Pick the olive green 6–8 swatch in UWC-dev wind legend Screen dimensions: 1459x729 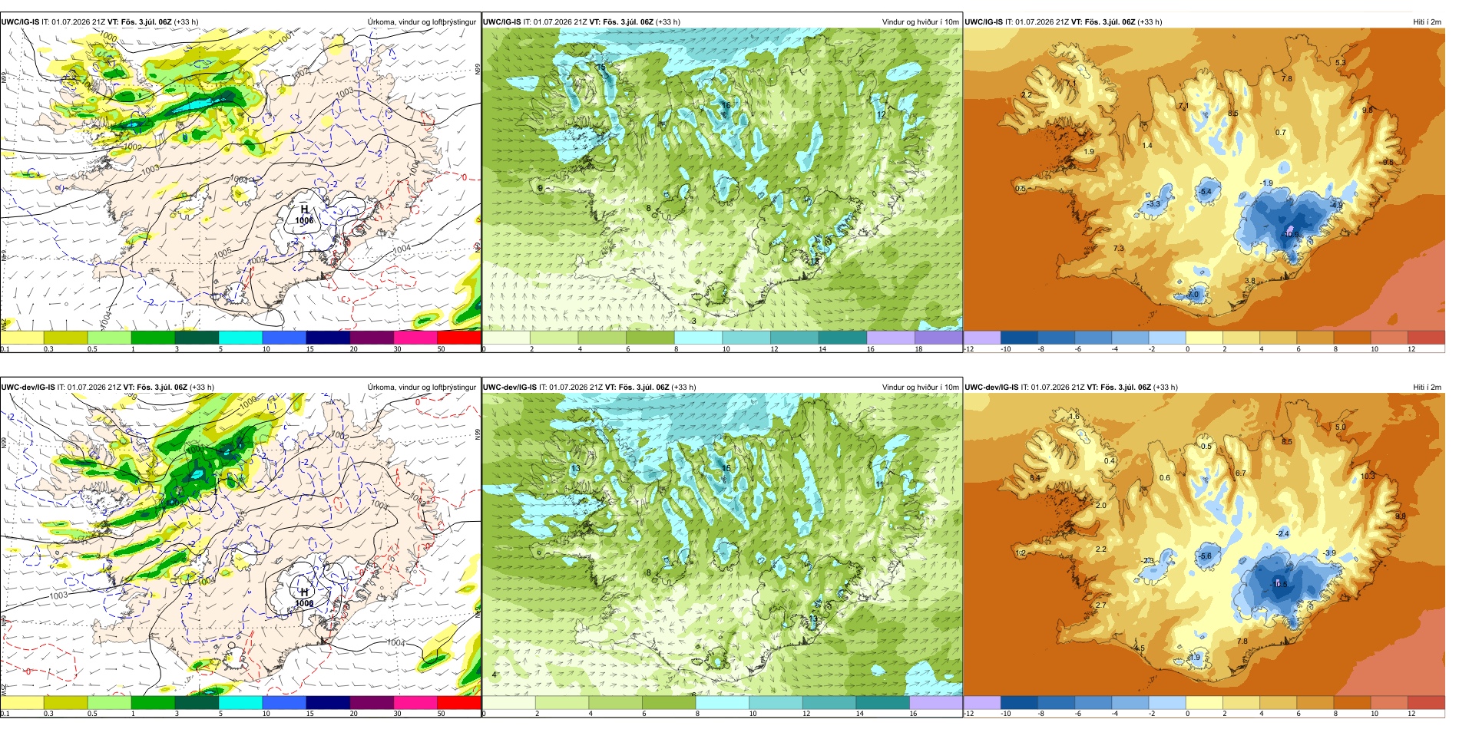click(668, 702)
